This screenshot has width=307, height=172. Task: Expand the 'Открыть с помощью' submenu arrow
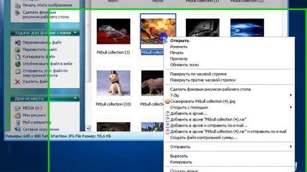click(x=291, y=107)
